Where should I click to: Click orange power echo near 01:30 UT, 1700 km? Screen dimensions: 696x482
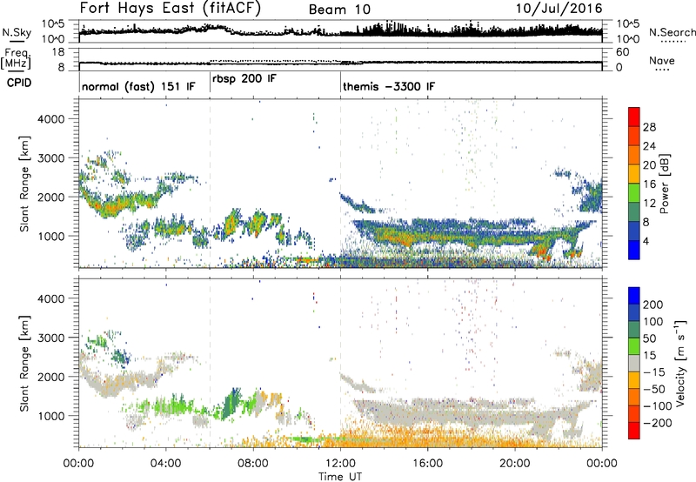(x=110, y=208)
